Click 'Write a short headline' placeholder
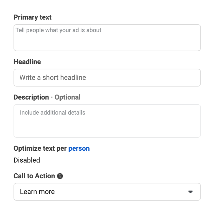 tap(53, 78)
